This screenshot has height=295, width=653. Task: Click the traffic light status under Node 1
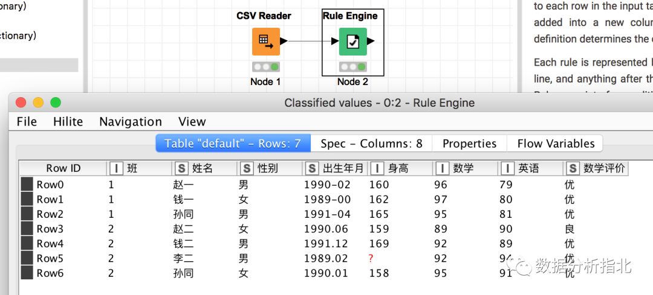pyautogui.click(x=265, y=66)
